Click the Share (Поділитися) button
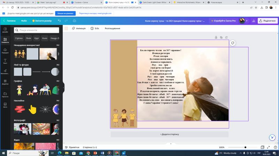The height and width of the screenshot is (156, 279). (267, 21)
